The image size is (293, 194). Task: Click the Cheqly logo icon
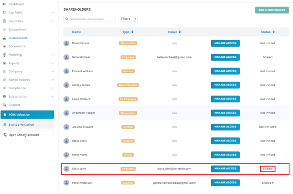5,135
